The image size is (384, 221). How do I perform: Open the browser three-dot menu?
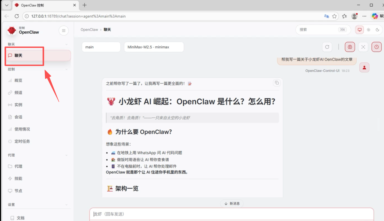click(364, 16)
